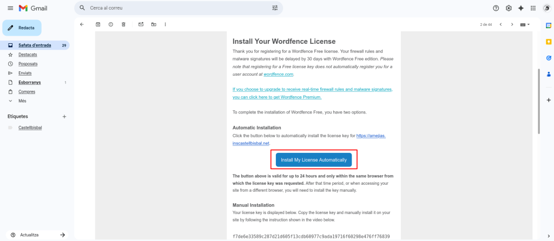Archive this email with the archive icon
Image resolution: width=554 pixels, height=241 pixels.
[x=98, y=24]
